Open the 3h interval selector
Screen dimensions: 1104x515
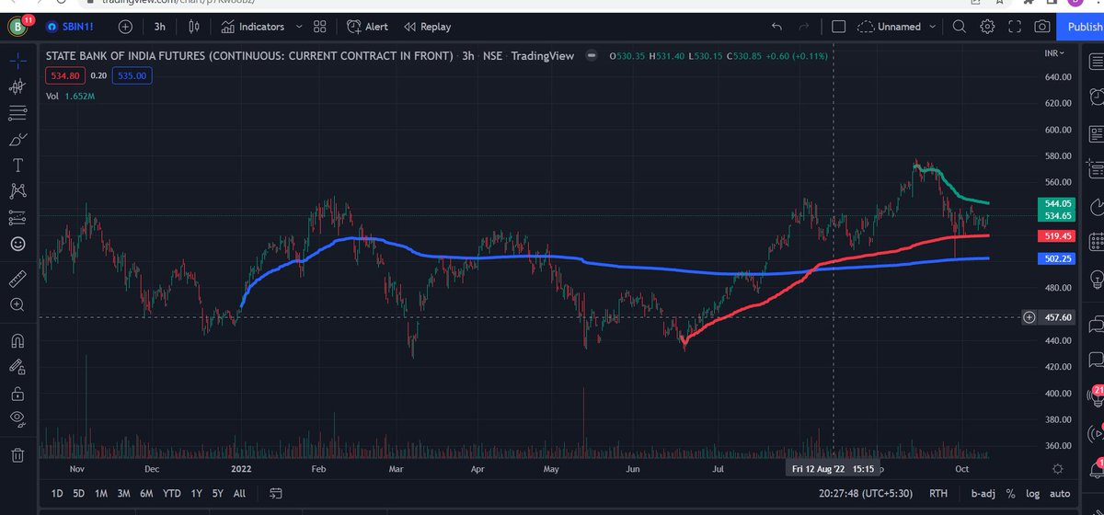click(159, 28)
